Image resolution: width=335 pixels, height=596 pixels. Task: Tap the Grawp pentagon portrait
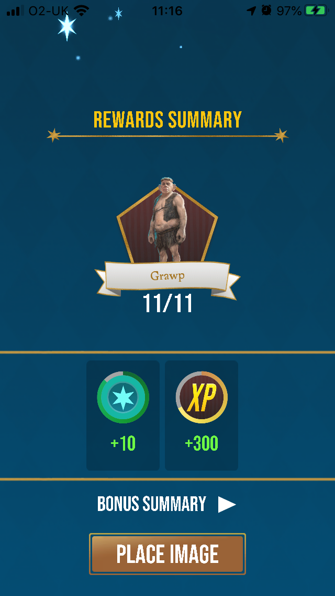click(167, 220)
